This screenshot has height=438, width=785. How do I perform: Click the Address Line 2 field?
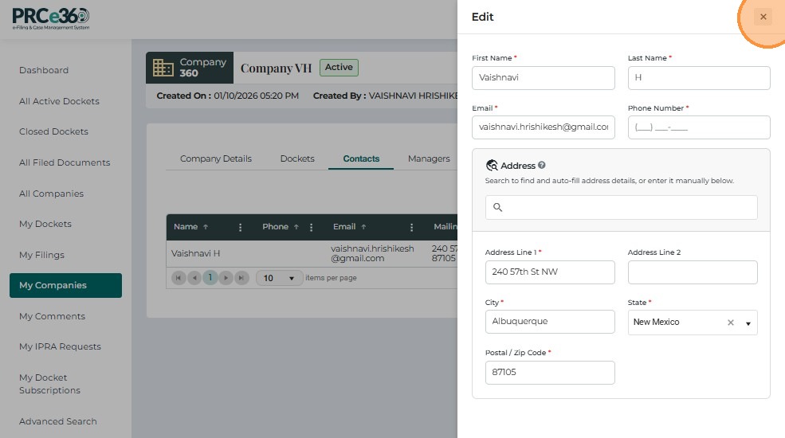tap(693, 272)
